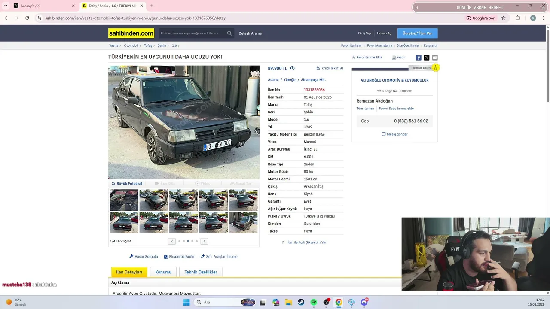Switch to the Anasayfa / X browser tab
This screenshot has width=550, height=309.
44,6
